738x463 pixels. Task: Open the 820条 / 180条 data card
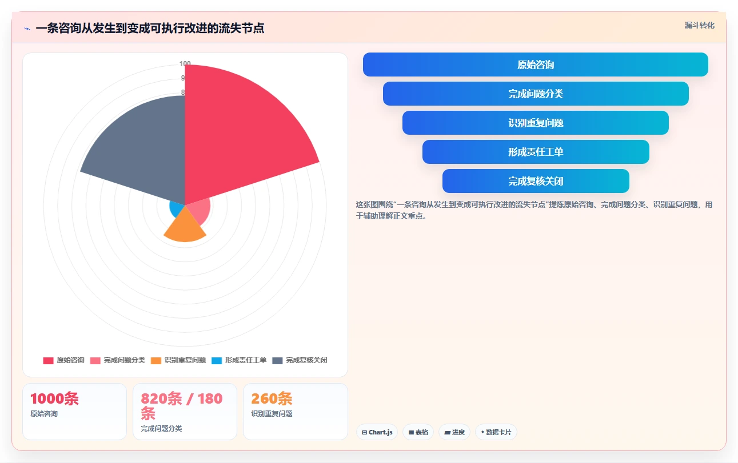click(x=185, y=412)
